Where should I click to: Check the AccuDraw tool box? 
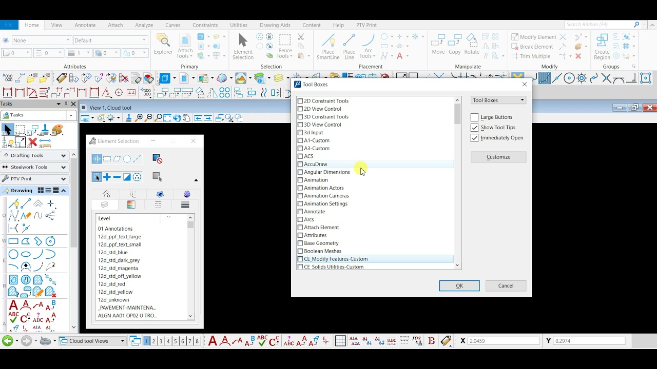(x=300, y=164)
